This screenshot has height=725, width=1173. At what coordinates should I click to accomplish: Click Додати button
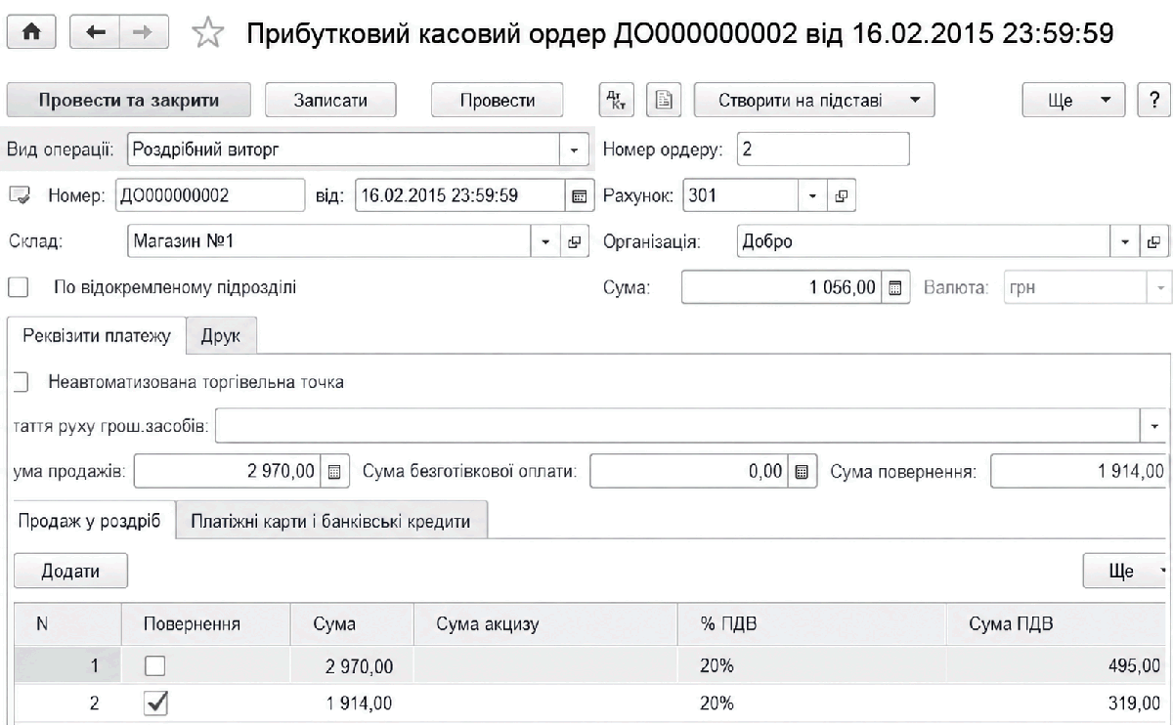[70, 571]
